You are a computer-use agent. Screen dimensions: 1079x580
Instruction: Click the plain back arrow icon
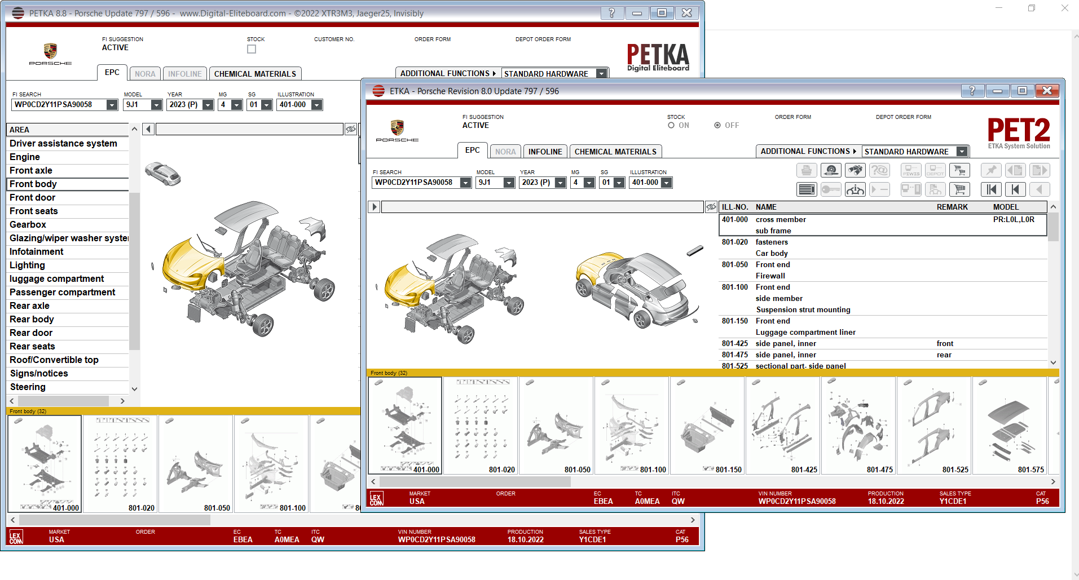click(1040, 189)
